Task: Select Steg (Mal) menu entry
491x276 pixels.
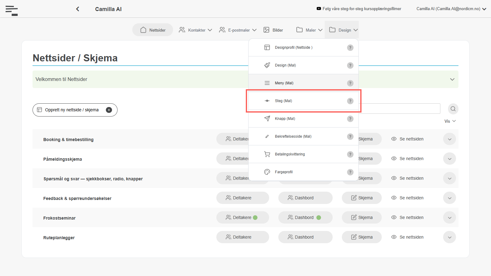Action: tap(303, 101)
